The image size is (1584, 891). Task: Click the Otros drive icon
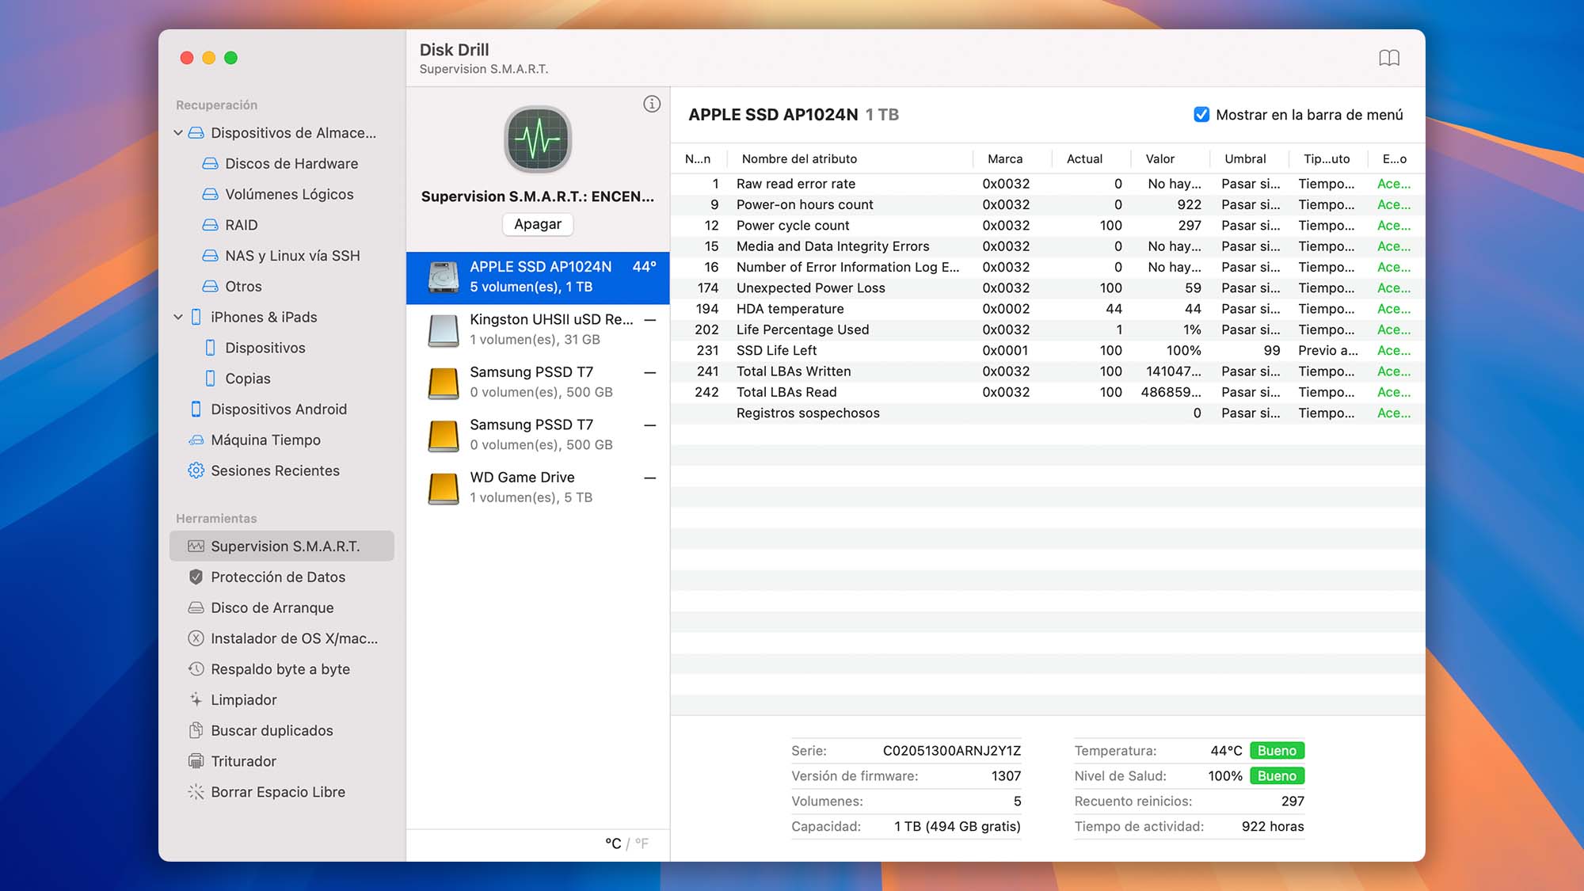[x=210, y=287]
